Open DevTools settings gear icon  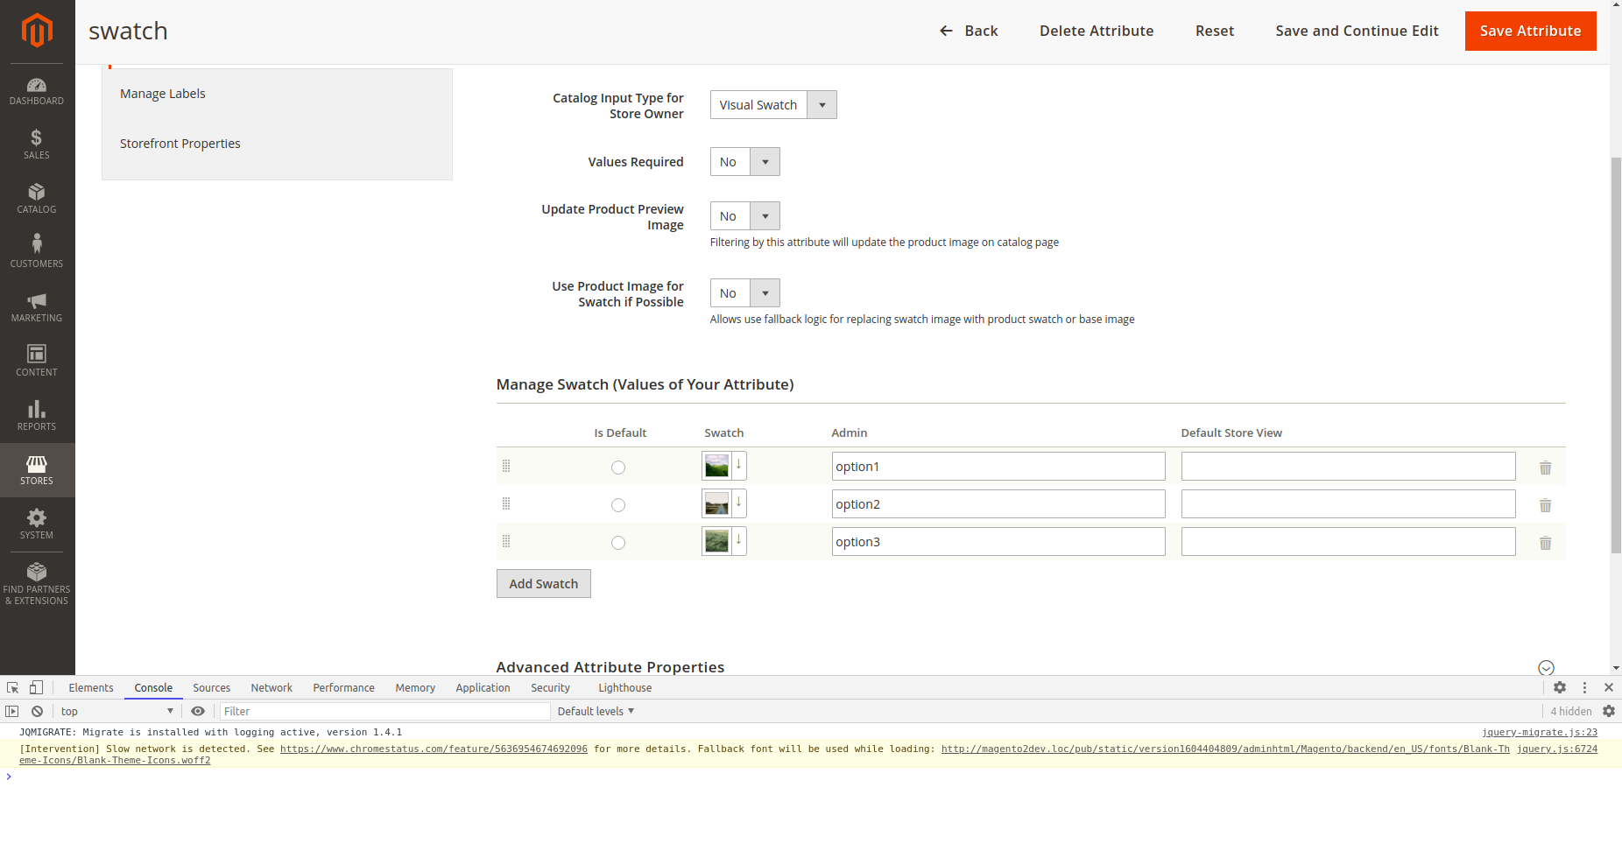click(x=1560, y=687)
